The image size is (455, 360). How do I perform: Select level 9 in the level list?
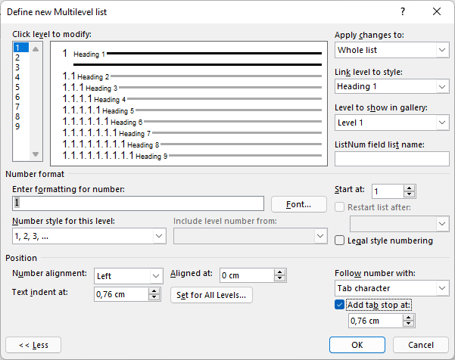pyautogui.click(x=21, y=126)
